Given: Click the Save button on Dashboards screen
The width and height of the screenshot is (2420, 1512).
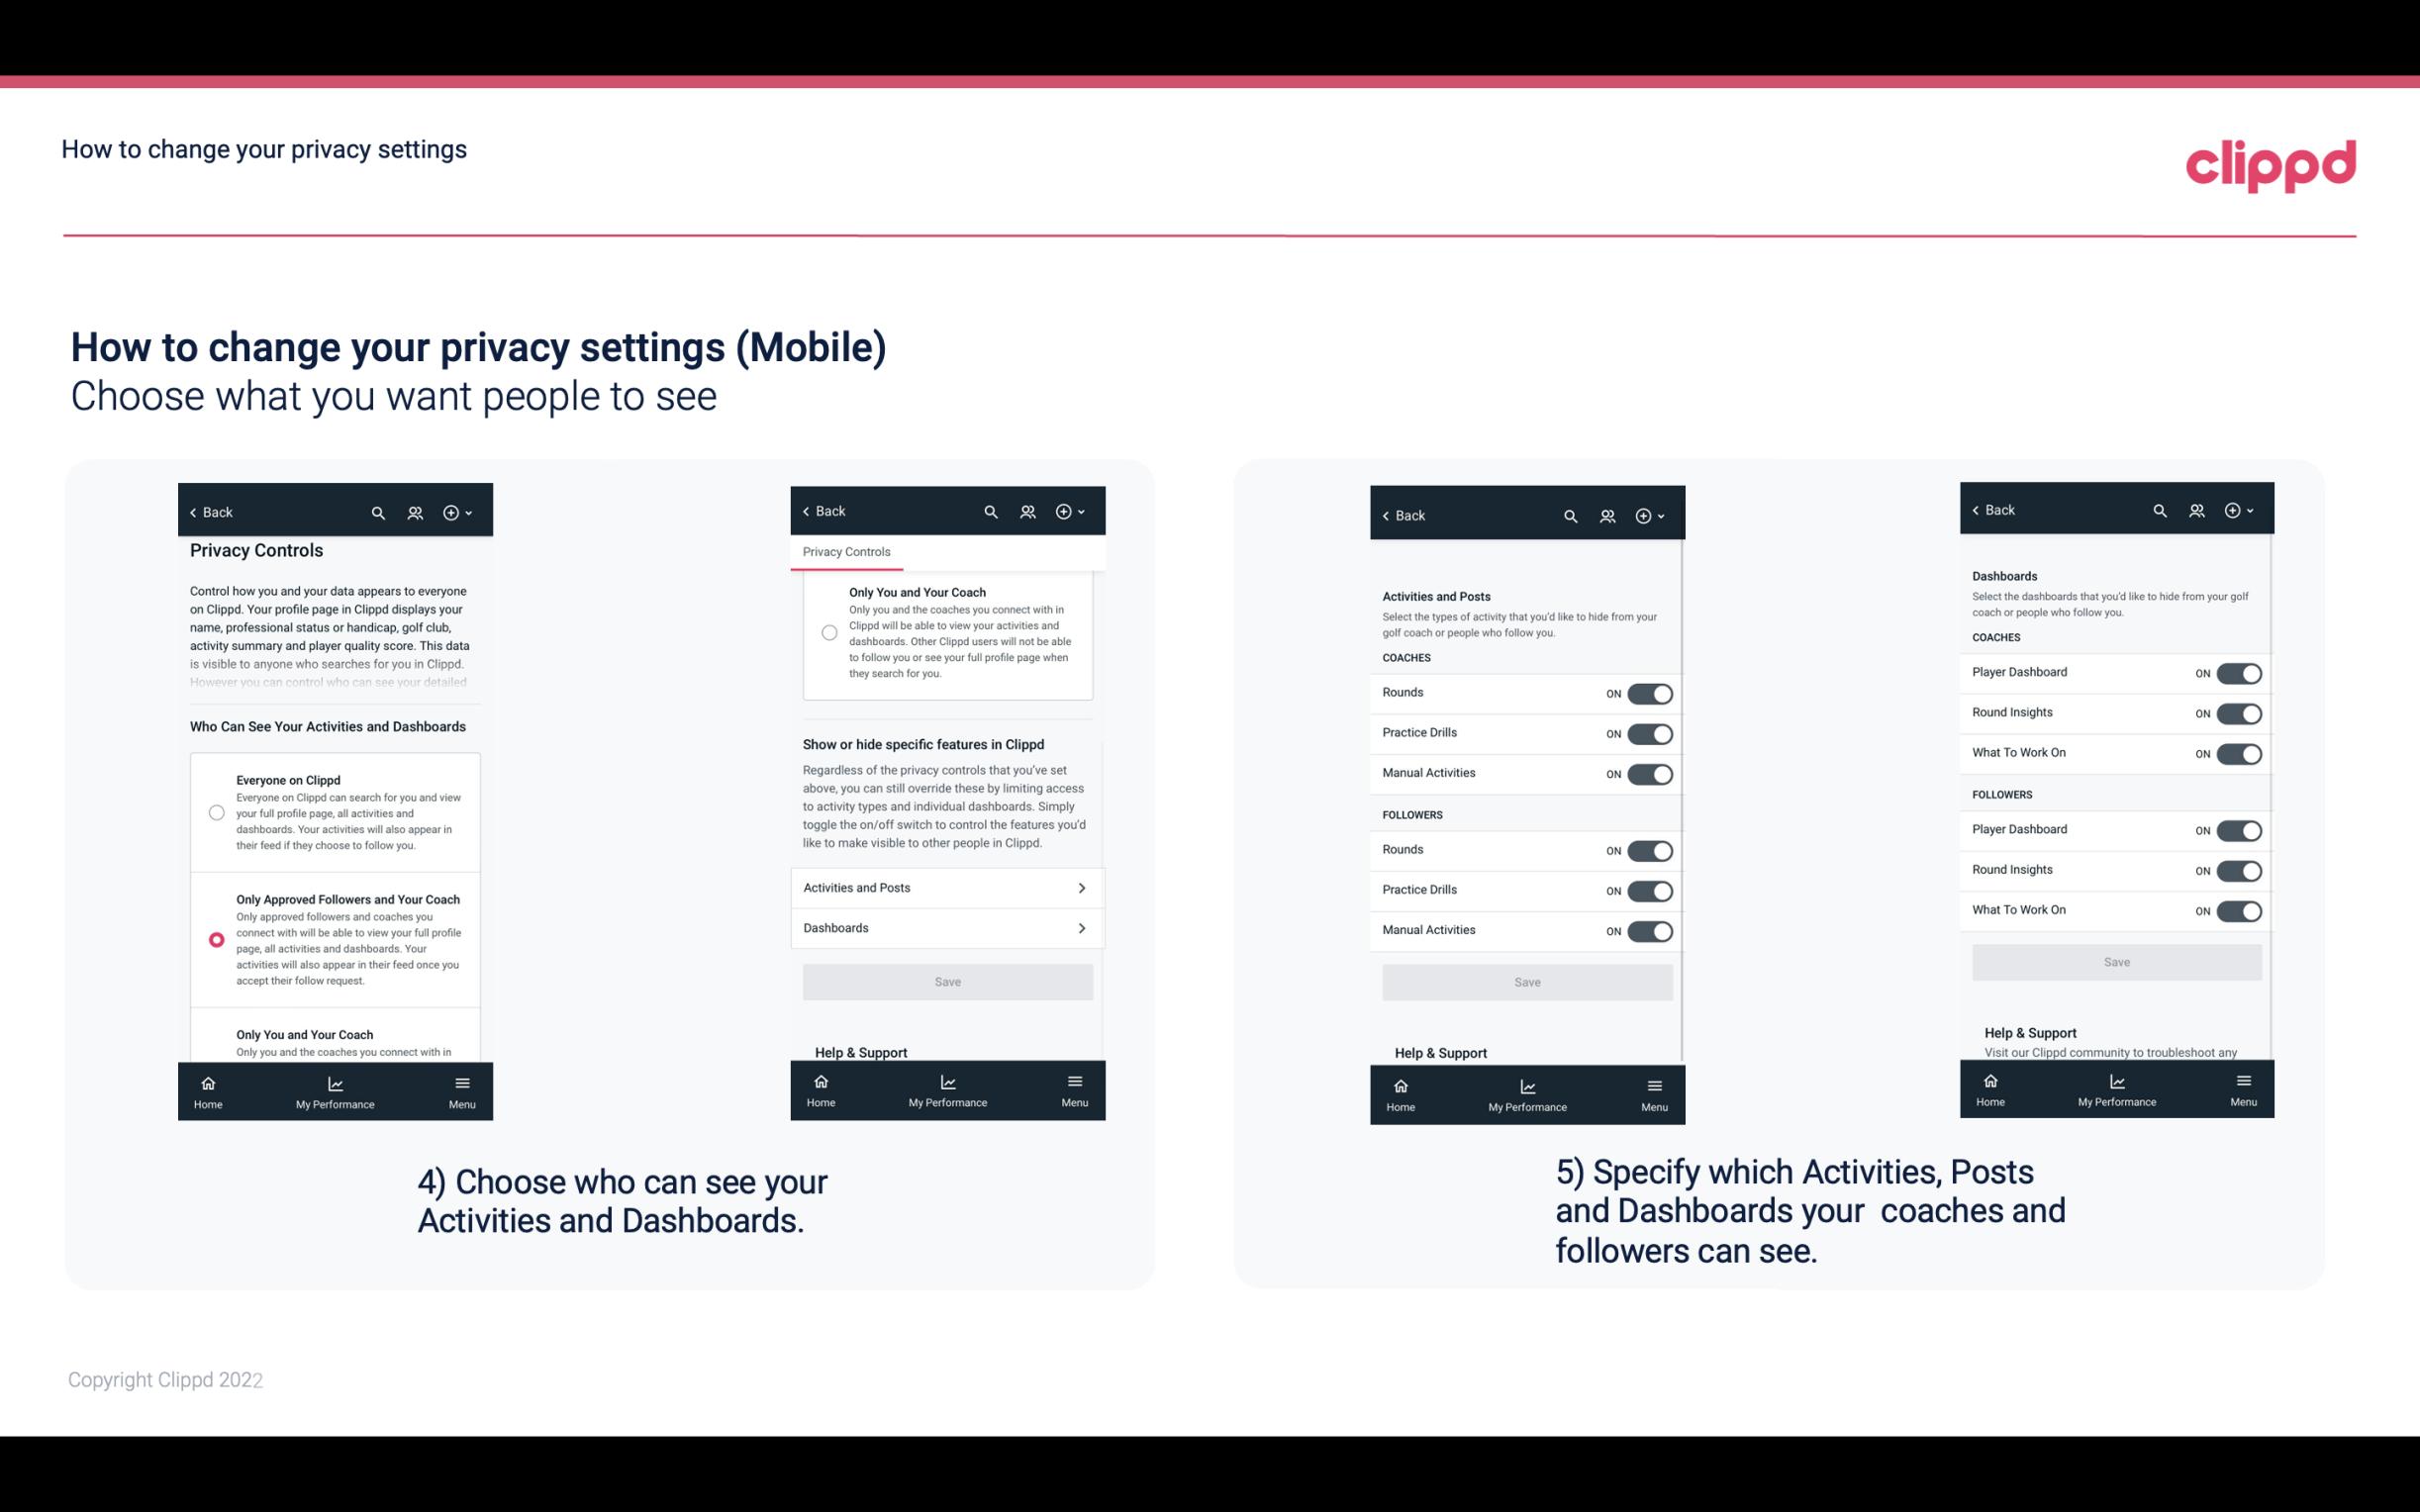Looking at the screenshot, I should click(2117, 962).
